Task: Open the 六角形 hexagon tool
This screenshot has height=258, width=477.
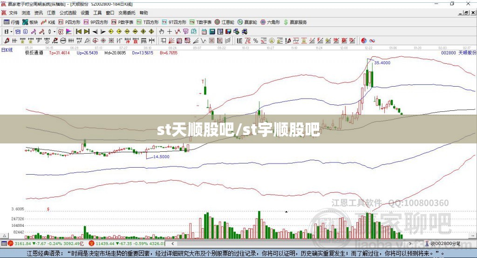Action: (270, 22)
